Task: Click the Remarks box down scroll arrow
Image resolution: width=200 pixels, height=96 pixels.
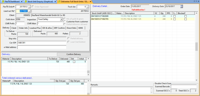Action: point(151,92)
